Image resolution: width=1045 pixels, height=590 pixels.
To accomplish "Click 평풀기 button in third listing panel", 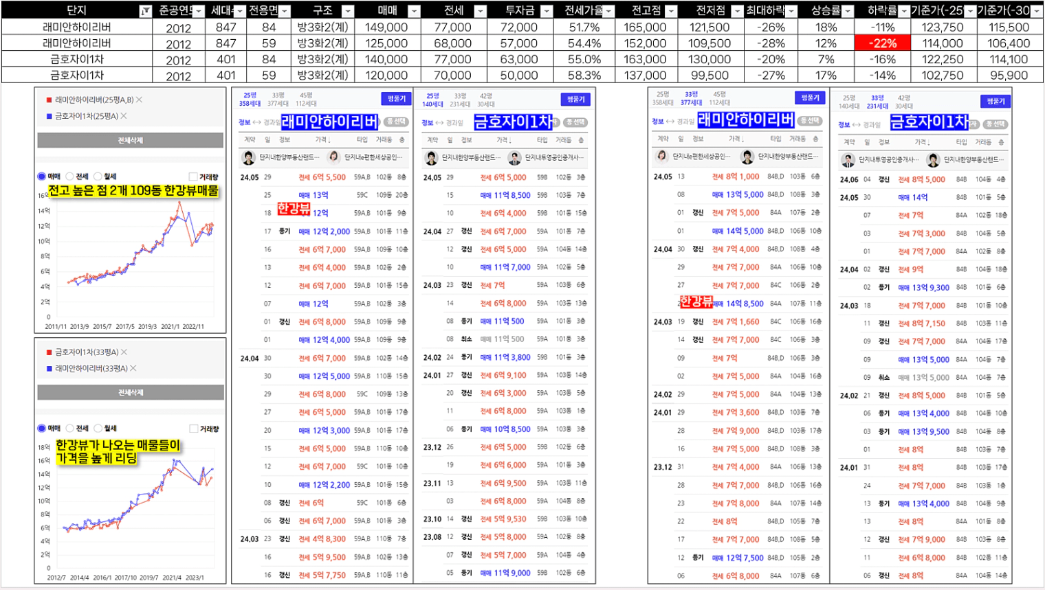I will pyautogui.click(x=810, y=98).
